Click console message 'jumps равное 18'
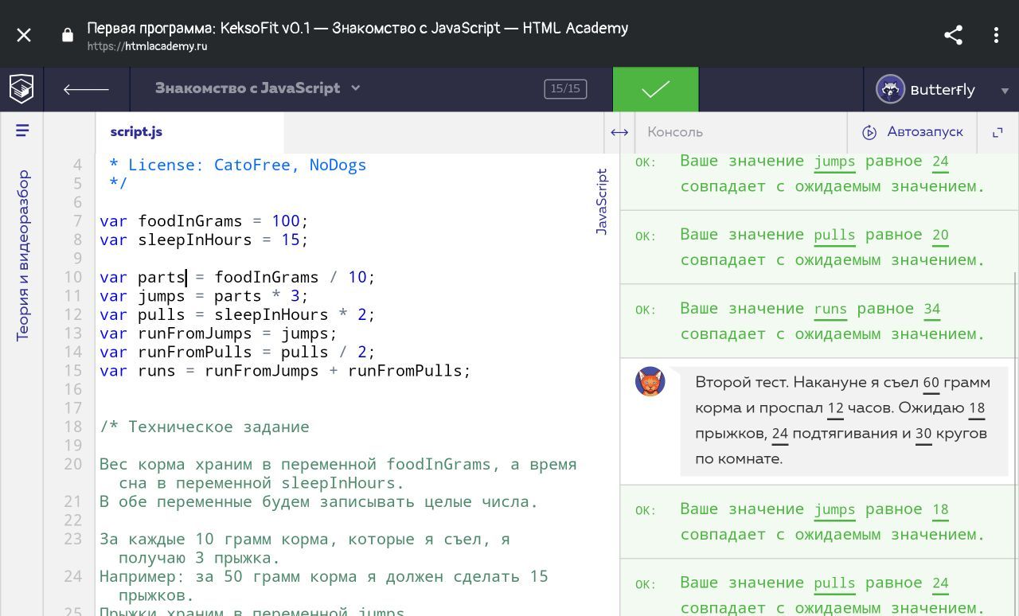The image size is (1019, 616). 818,521
